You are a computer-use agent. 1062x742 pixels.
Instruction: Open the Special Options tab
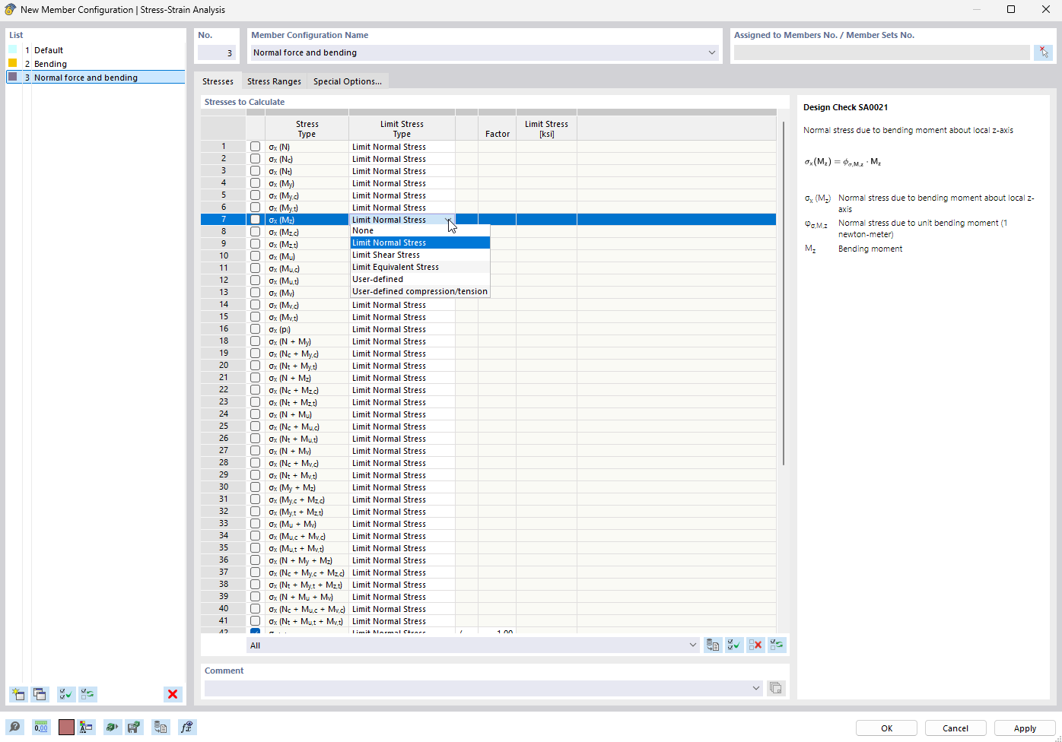click(347, 81)
